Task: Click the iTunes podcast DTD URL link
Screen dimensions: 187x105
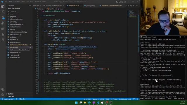Action: point(78,47)
